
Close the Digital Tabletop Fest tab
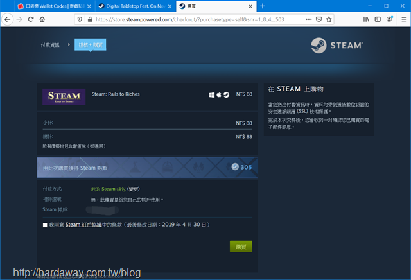point(170,6)
